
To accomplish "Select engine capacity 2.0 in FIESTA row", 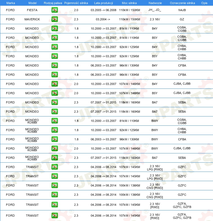I will coord(76,10).
